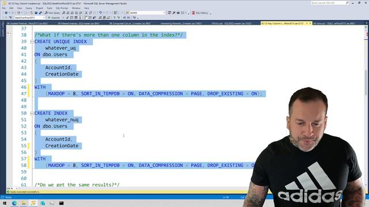Click the Results to Grid icon
This screenshot has width=369, height=207.
(104, 18)
